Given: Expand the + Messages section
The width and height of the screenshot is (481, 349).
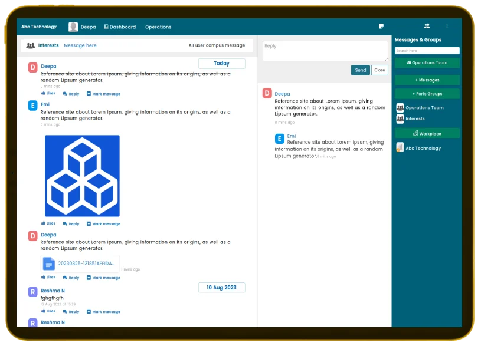Looking at the screenshot, I should (427, 80).
